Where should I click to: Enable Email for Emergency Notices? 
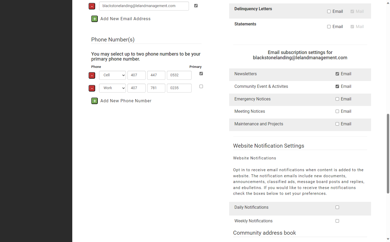(337, 99)
